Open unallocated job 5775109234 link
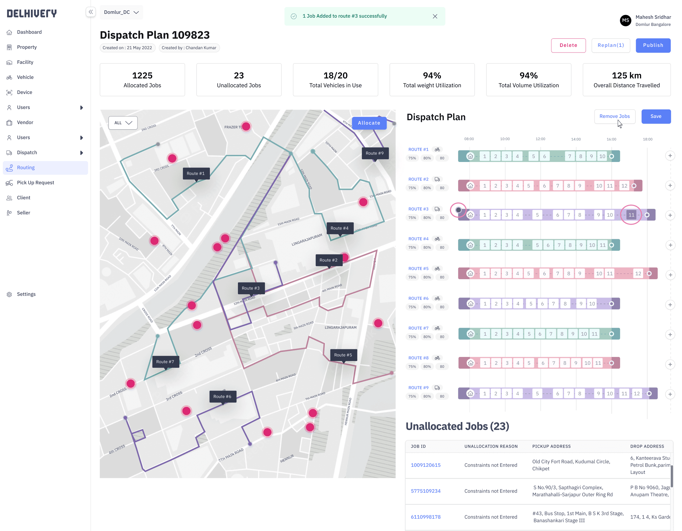 click(x=425, y=491)
